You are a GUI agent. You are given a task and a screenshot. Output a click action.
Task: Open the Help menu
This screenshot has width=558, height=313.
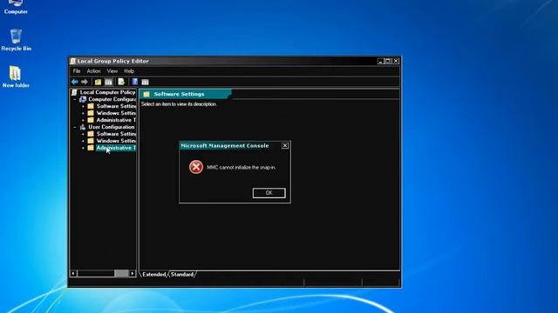click(129, 71)
